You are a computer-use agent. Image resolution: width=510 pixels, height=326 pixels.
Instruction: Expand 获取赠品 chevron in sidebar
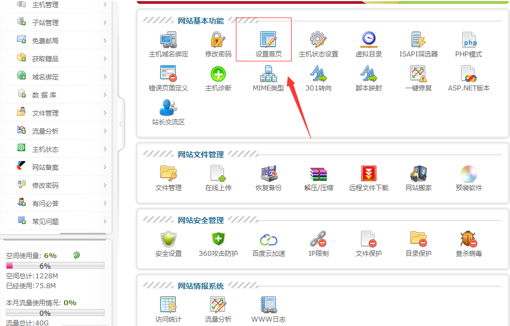105,59
